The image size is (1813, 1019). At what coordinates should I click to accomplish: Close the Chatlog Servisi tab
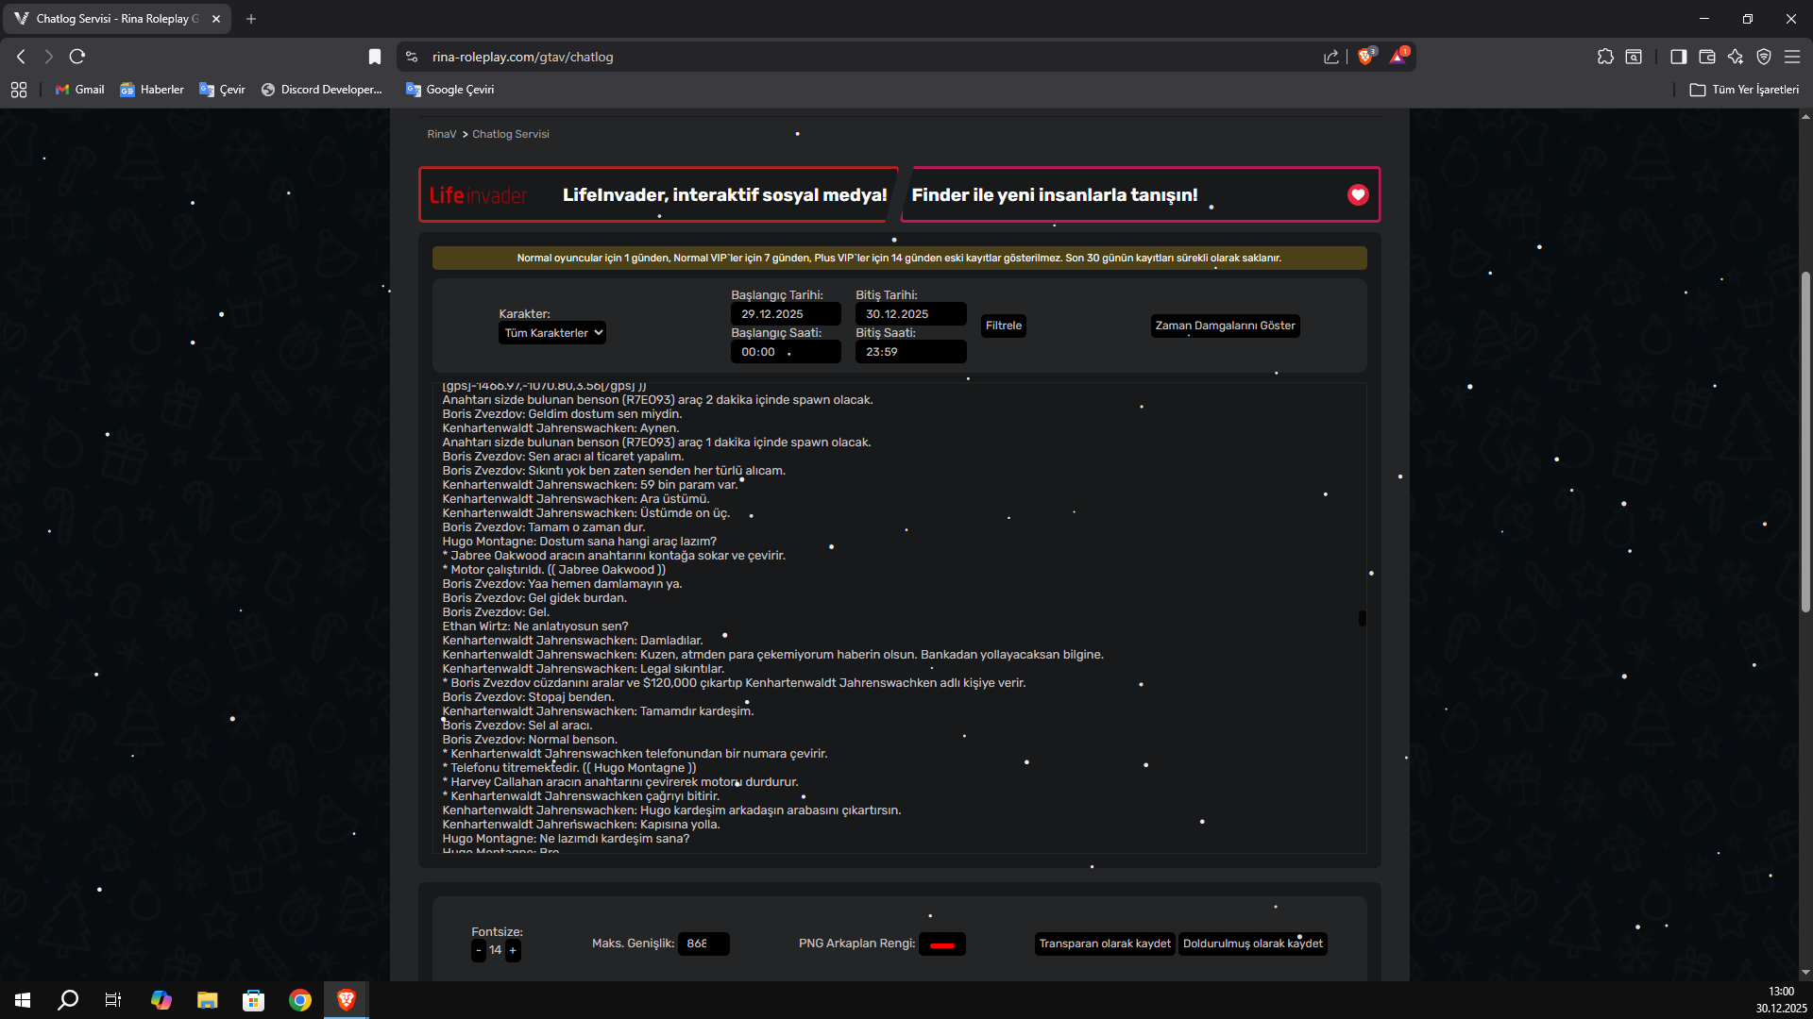point(216,19)
